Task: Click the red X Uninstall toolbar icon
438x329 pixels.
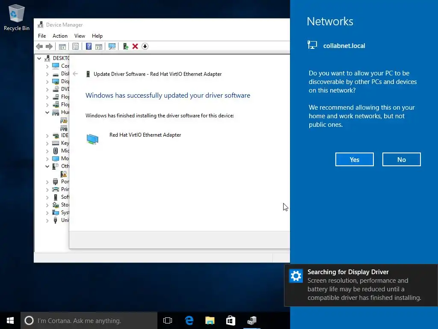Action: (135, 46)
